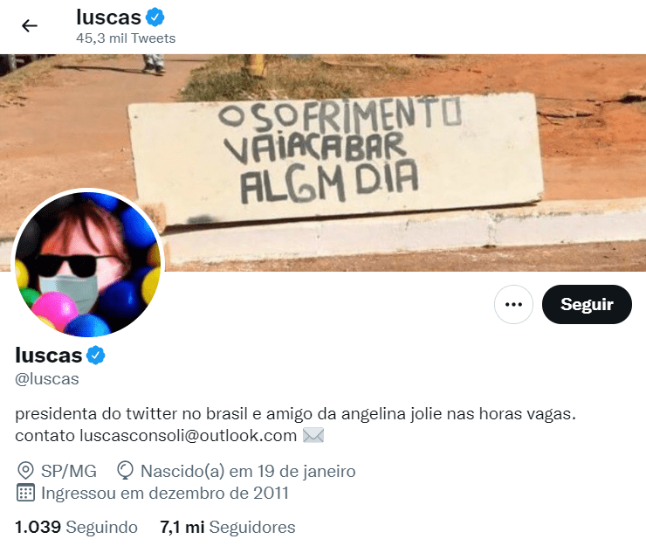The height and width of the screenshot is (546, 646).
Task: Open the 7,1 mi Seguidores list
Action: click(x=228, y=527)
